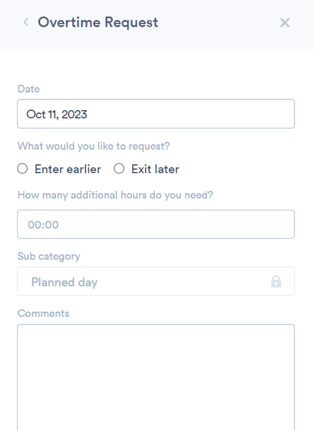Choose the Enter earlier option label
The height and width of the screenshot is (430, 313).
(68, 169)
